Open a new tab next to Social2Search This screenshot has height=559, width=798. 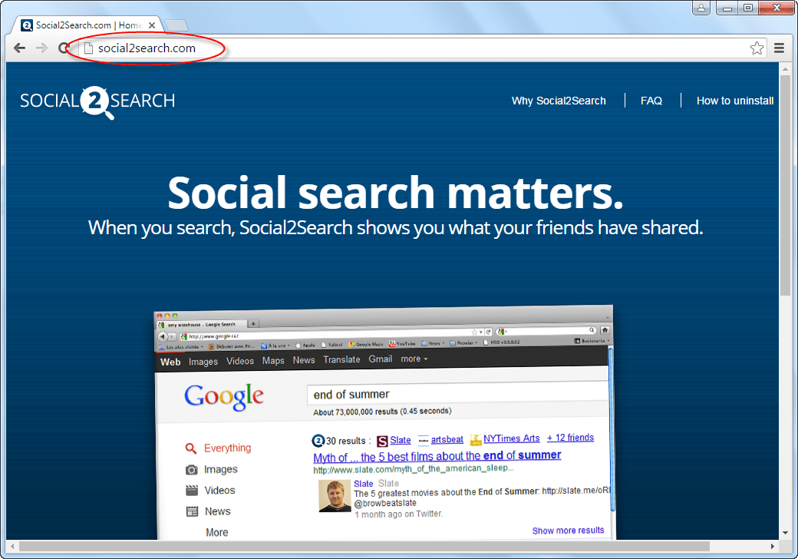(x=176, y=25)
